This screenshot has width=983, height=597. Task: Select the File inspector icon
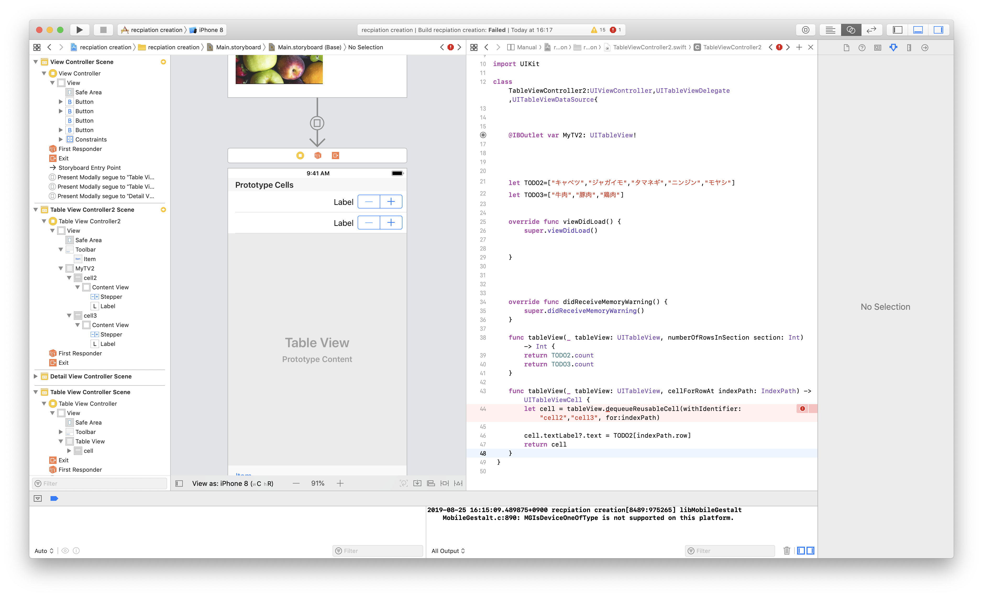tap(846, 47)
